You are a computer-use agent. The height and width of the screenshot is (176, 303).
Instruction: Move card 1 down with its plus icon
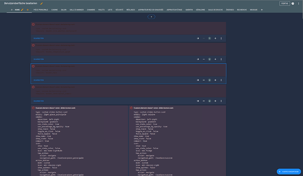click(x=215, y=39)
